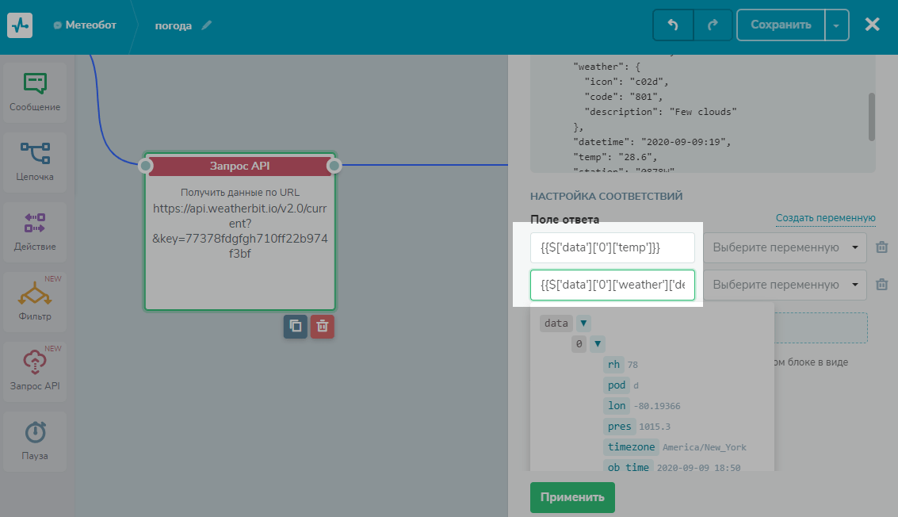Edit flow name with pencil icon
Screen dimensions: 898x517
(x=207, y=25)
